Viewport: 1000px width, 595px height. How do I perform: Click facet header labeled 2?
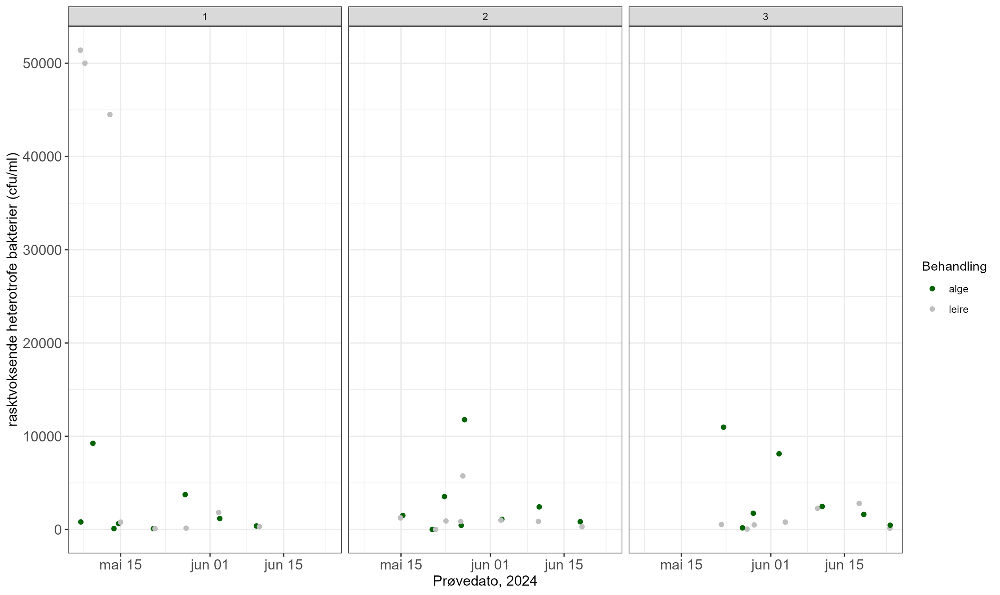(485, 16)
